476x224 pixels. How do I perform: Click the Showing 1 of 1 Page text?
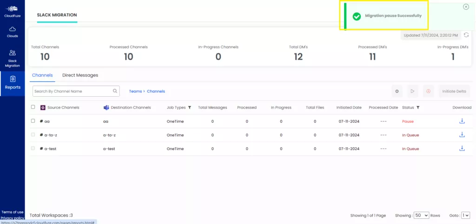368,216
